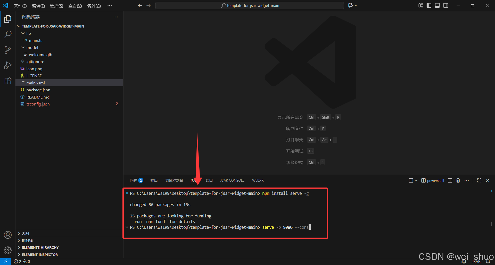Open main.ts file
This screenshot has height=265, width=495.
tap(69, 40)
